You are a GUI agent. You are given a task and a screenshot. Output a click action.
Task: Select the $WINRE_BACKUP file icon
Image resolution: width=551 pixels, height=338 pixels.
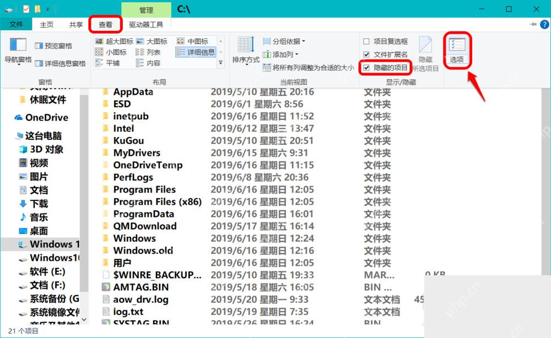[x=106, y=275]
